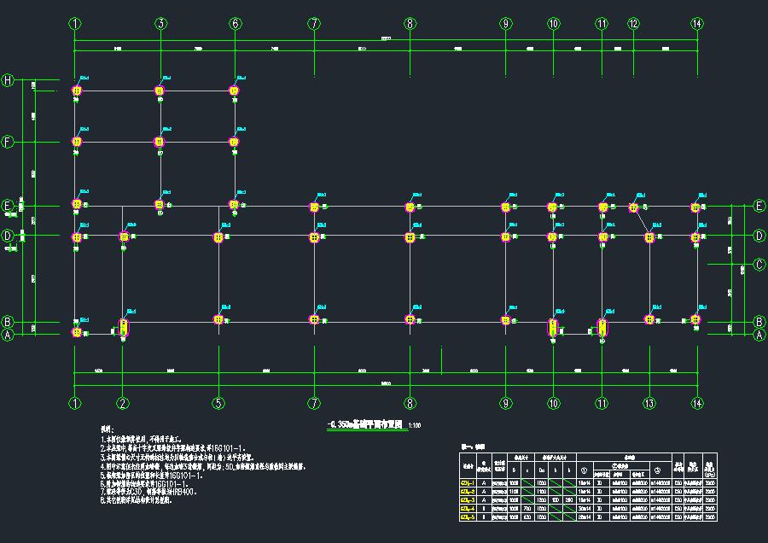
Task: Click the circled 3 table header
Action: [658, 470]
